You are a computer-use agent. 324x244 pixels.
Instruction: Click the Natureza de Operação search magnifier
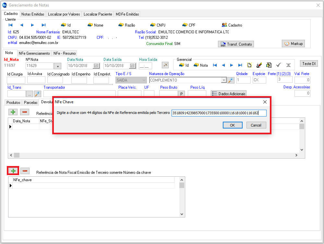tap(231, 80)
